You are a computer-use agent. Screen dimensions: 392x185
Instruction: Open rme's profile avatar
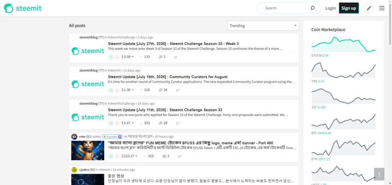74,137
